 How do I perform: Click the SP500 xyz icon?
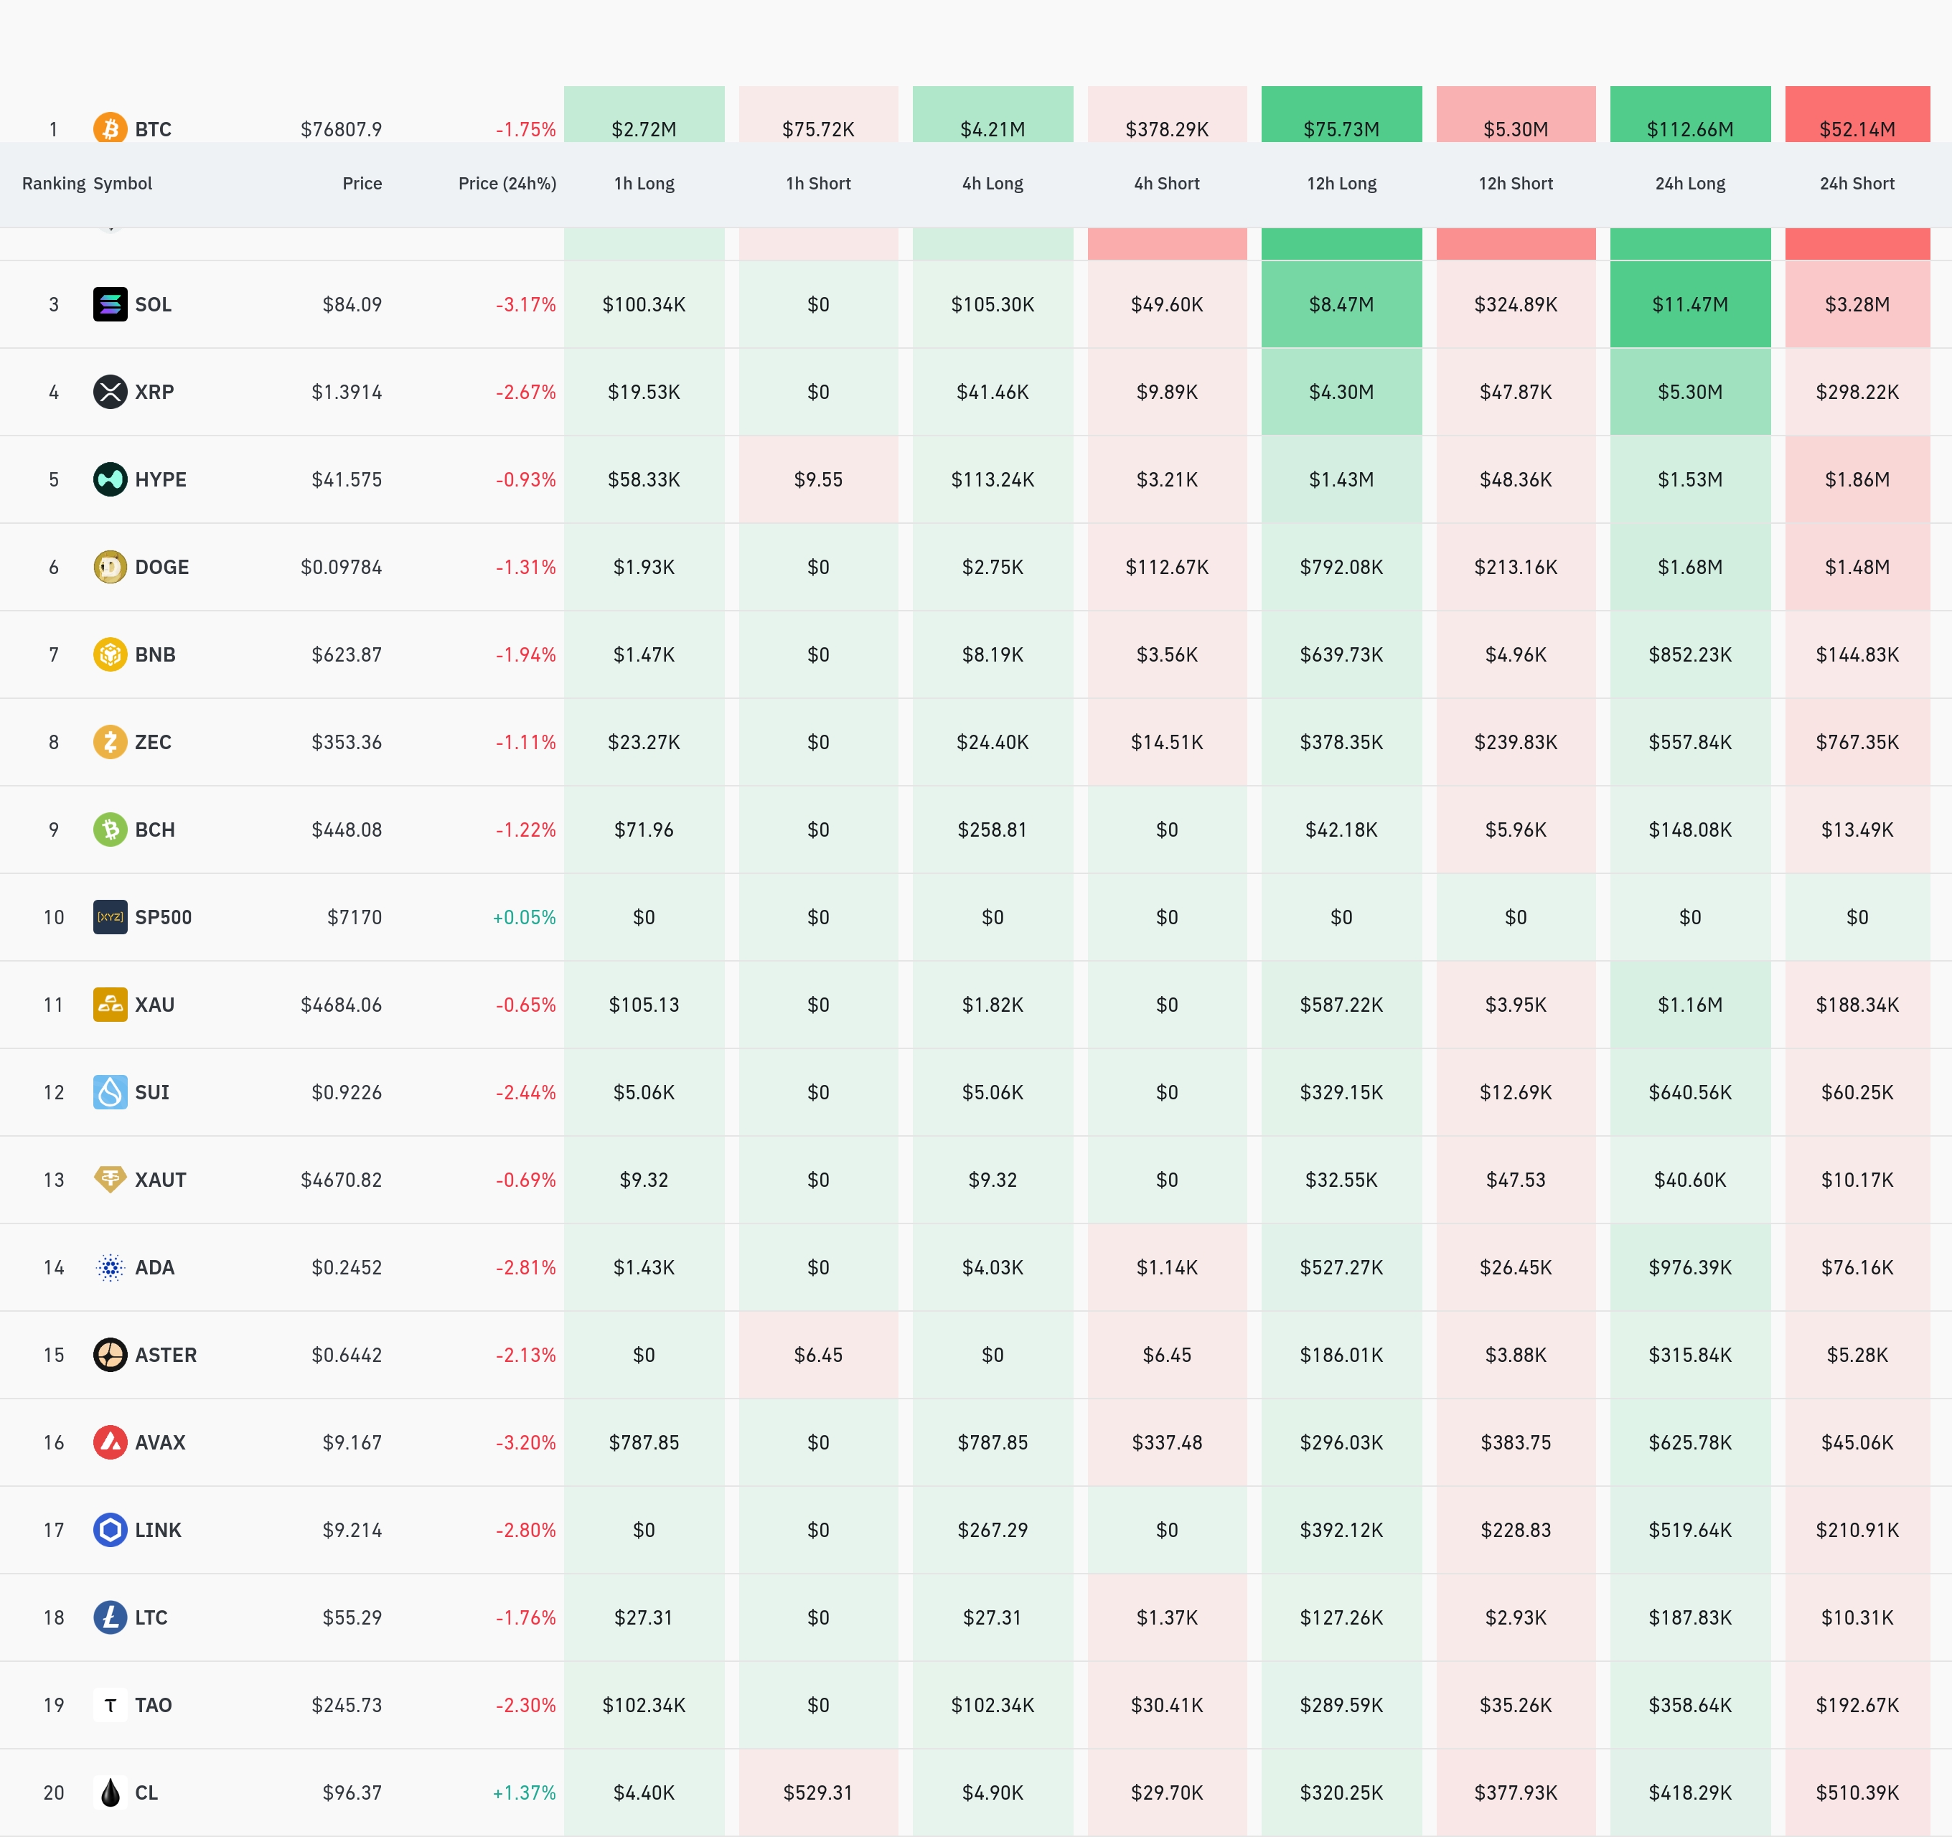click(x=110, y=917)
